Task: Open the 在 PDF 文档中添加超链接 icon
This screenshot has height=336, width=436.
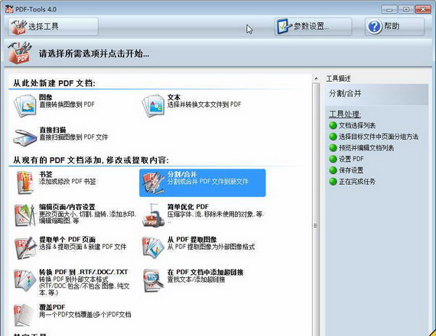Action: coord(154,281)
